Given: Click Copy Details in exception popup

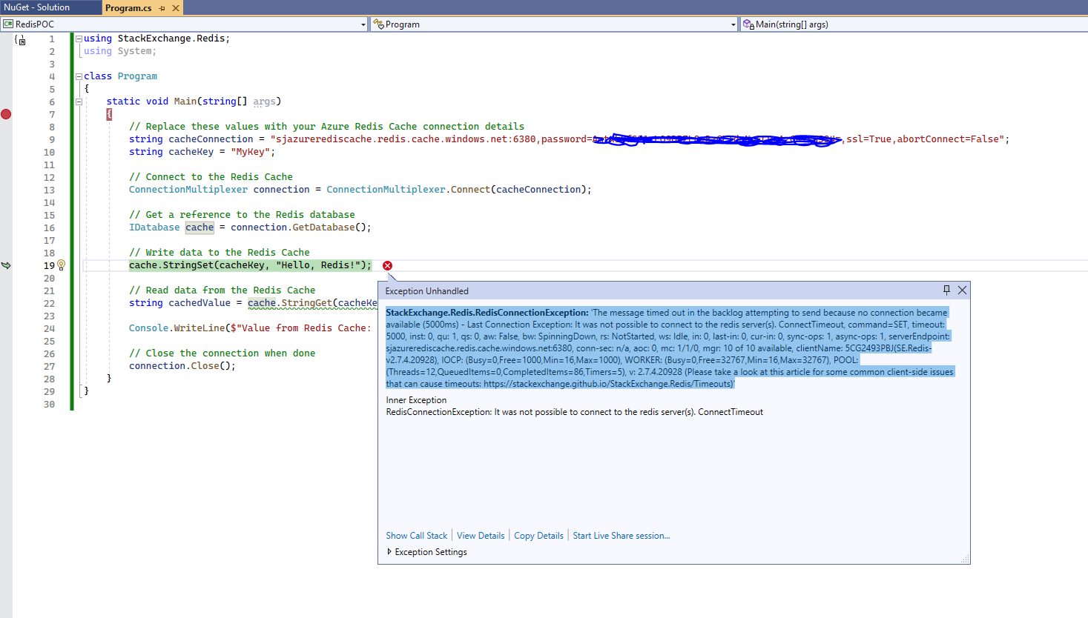Looking at the screenshot, I should (x=538, y=536).
